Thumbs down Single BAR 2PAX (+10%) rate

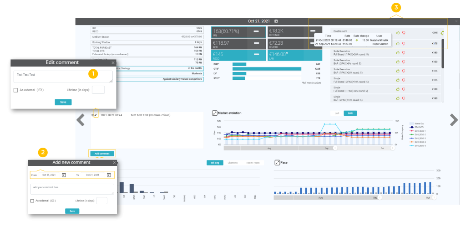point(404,98)
